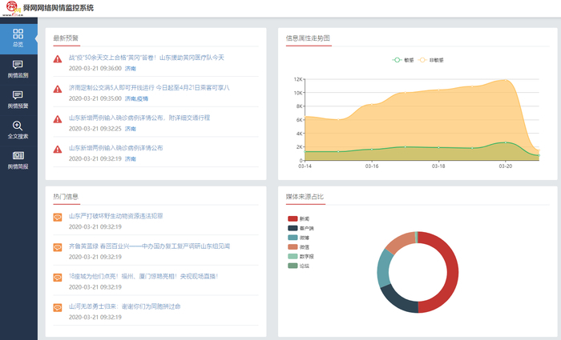Image resolution: width=561 pixels, height=340 pixels.
Task: Select the 热门信息 panel tab header
Action: tap(66, 196)
